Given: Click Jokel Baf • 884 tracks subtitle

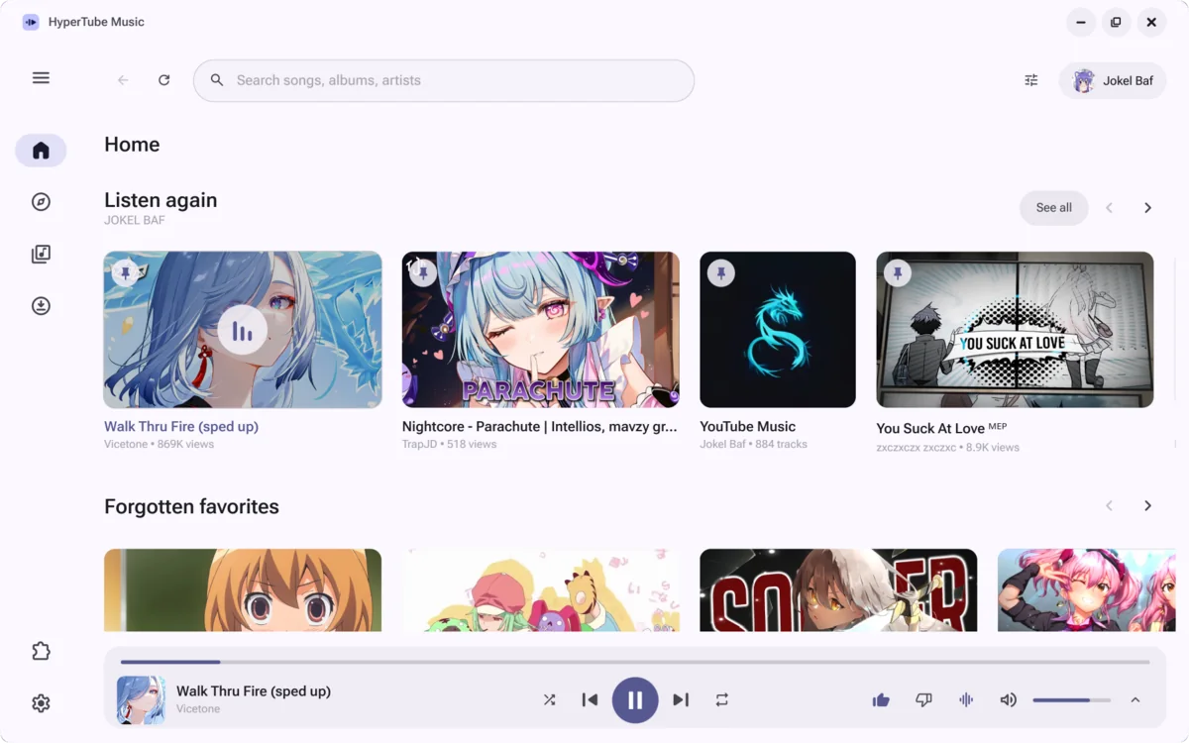Looking at the screenshot, I should [753, 445].
